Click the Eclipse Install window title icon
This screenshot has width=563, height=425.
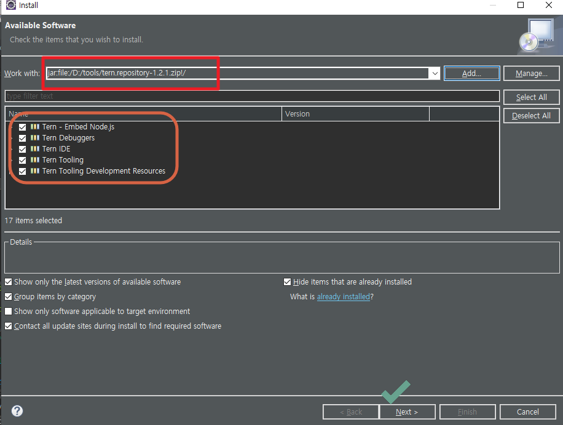pos(11,5)
